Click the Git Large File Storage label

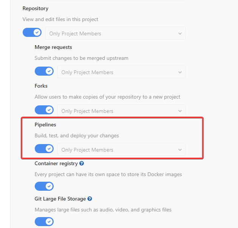pos(60,199)
